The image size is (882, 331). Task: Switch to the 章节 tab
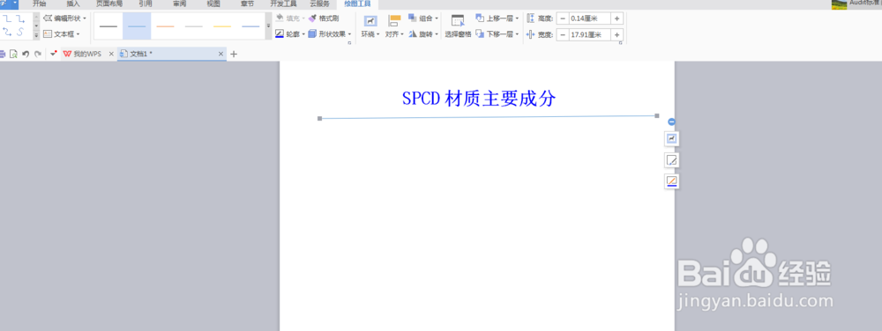247,4
